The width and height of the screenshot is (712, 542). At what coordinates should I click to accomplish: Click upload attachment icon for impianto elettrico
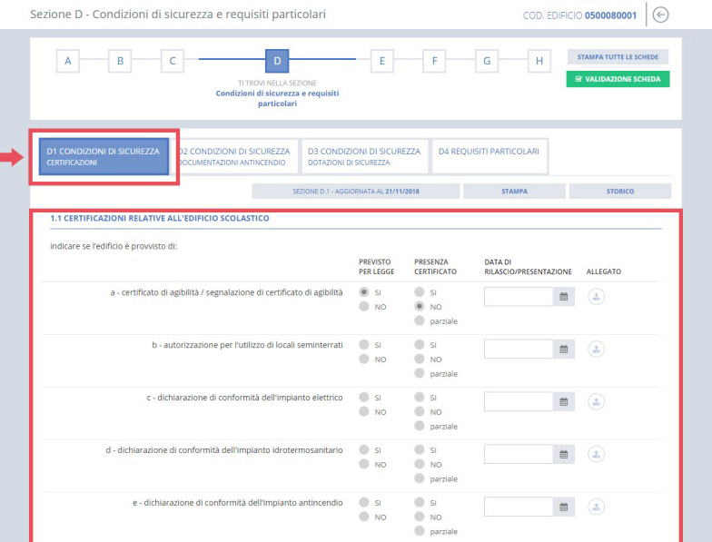click(x=598, y=401)
